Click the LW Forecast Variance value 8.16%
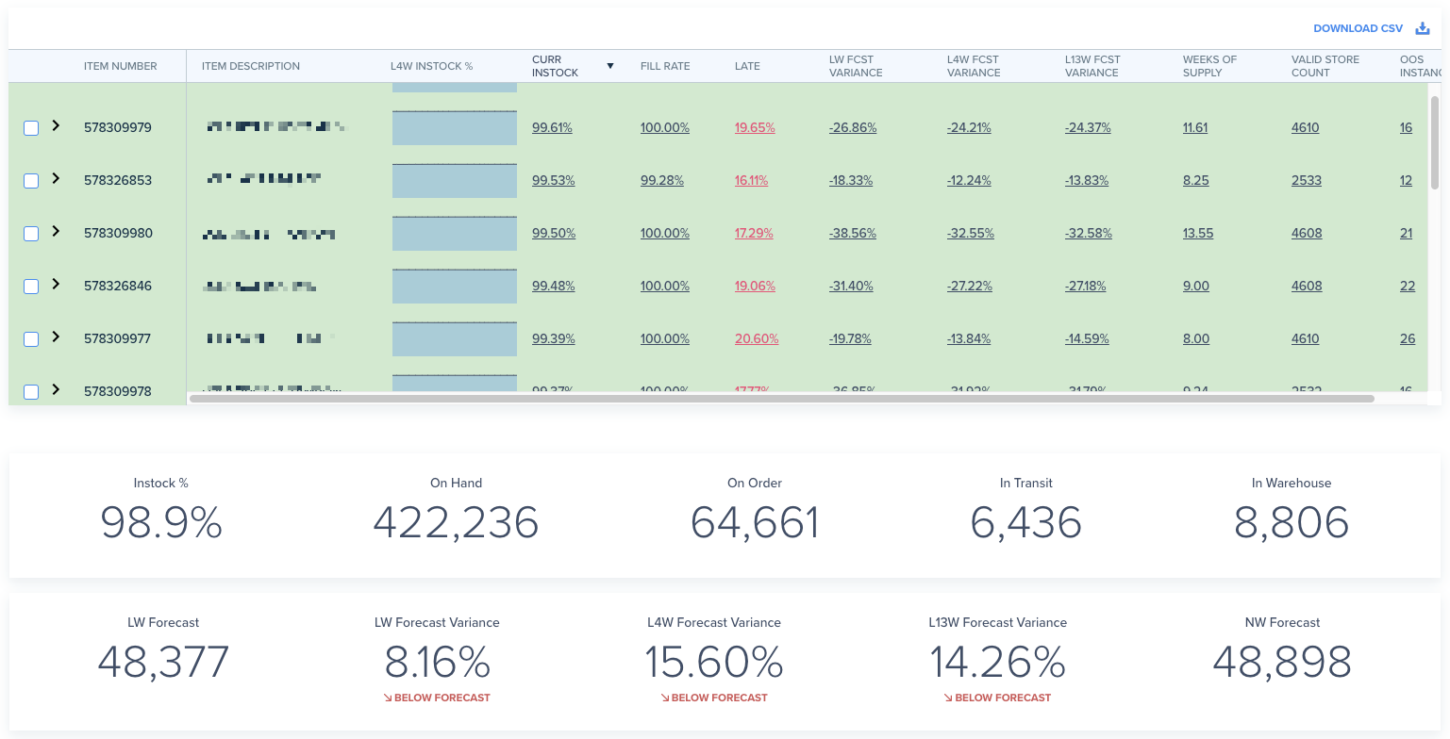The image size is (1450, 739). 437,663
